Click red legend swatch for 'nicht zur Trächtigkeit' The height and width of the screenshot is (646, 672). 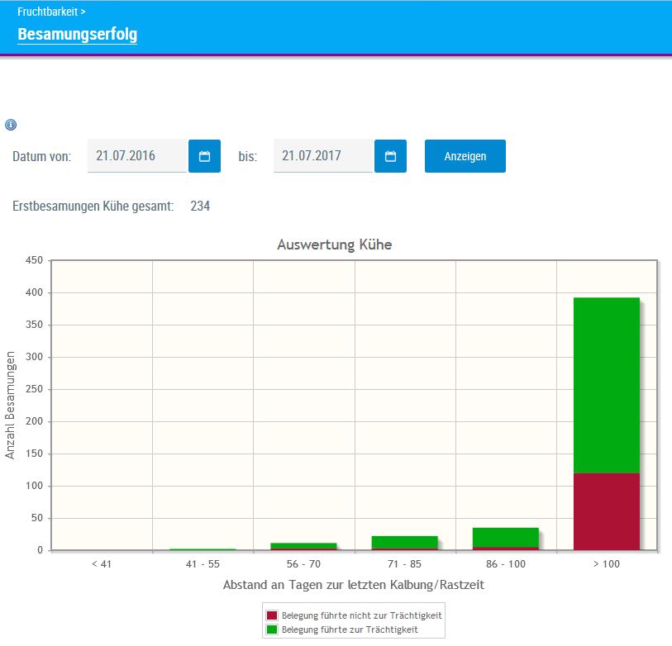(x=271, y=615)
